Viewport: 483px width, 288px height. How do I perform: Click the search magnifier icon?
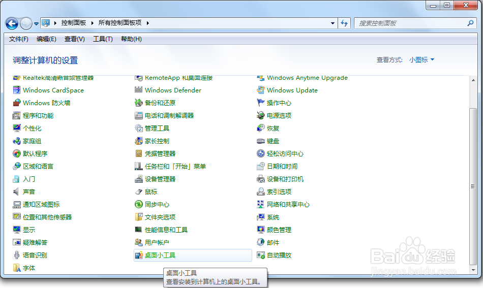tap(470, 23)
